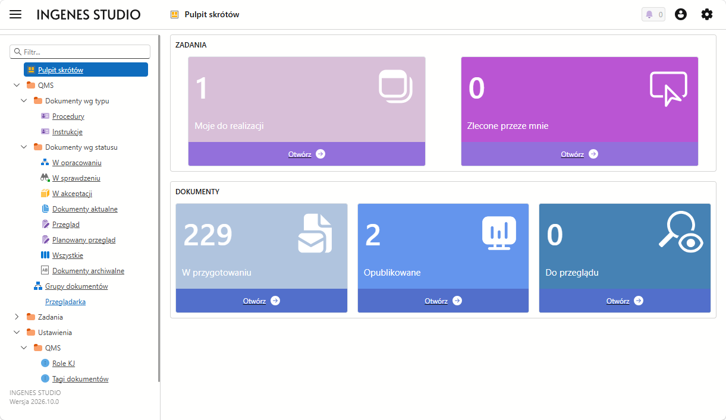
Task: Open the settings gear icon
Action: point(707,14)
